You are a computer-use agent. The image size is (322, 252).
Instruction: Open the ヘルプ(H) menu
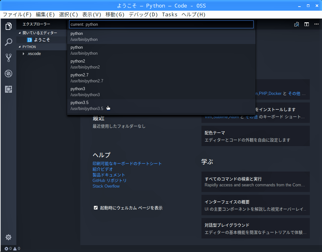[x=193, y=14]
